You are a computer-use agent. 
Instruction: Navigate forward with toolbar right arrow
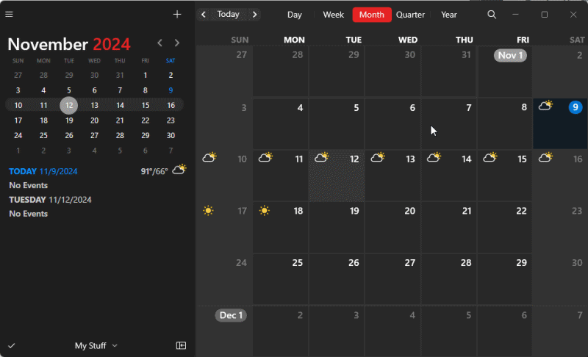[x=254, y=15]
